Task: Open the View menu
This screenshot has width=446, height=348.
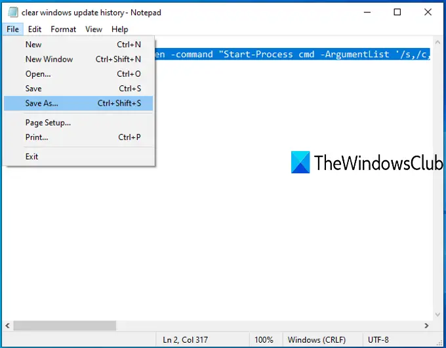Action: 94,30
